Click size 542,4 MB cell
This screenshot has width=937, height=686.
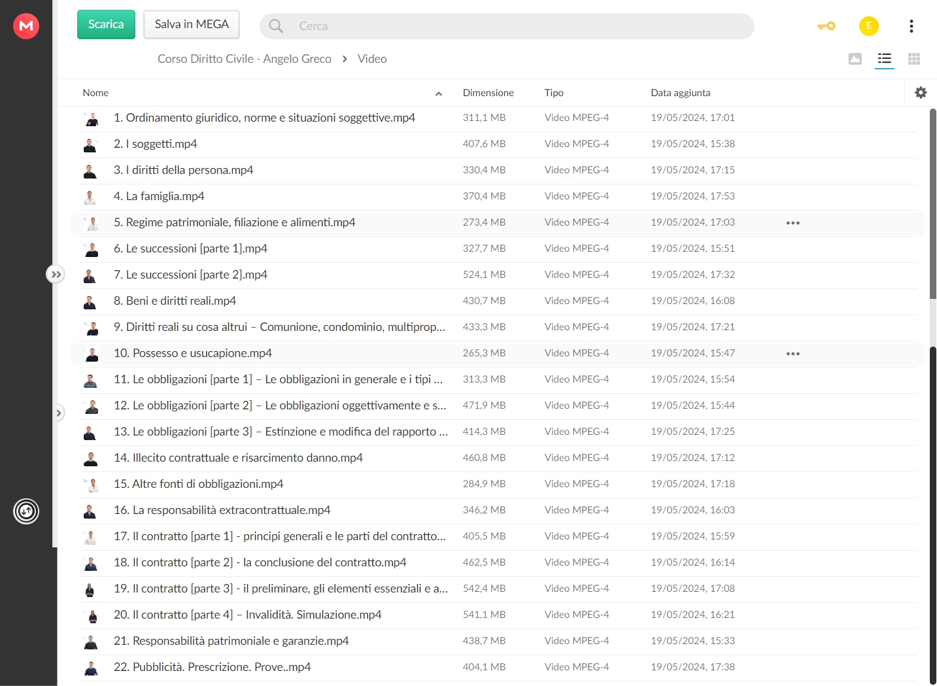pos(484,589)
